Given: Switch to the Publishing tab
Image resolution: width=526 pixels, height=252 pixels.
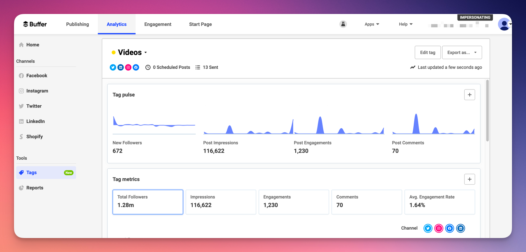Looking at the screenshot, I should click(x=77, y=24).
